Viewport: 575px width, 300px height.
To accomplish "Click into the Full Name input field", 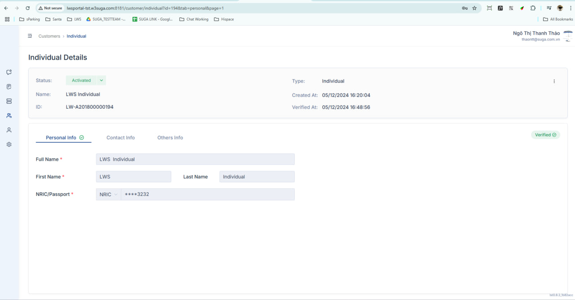I will point(195,159).
